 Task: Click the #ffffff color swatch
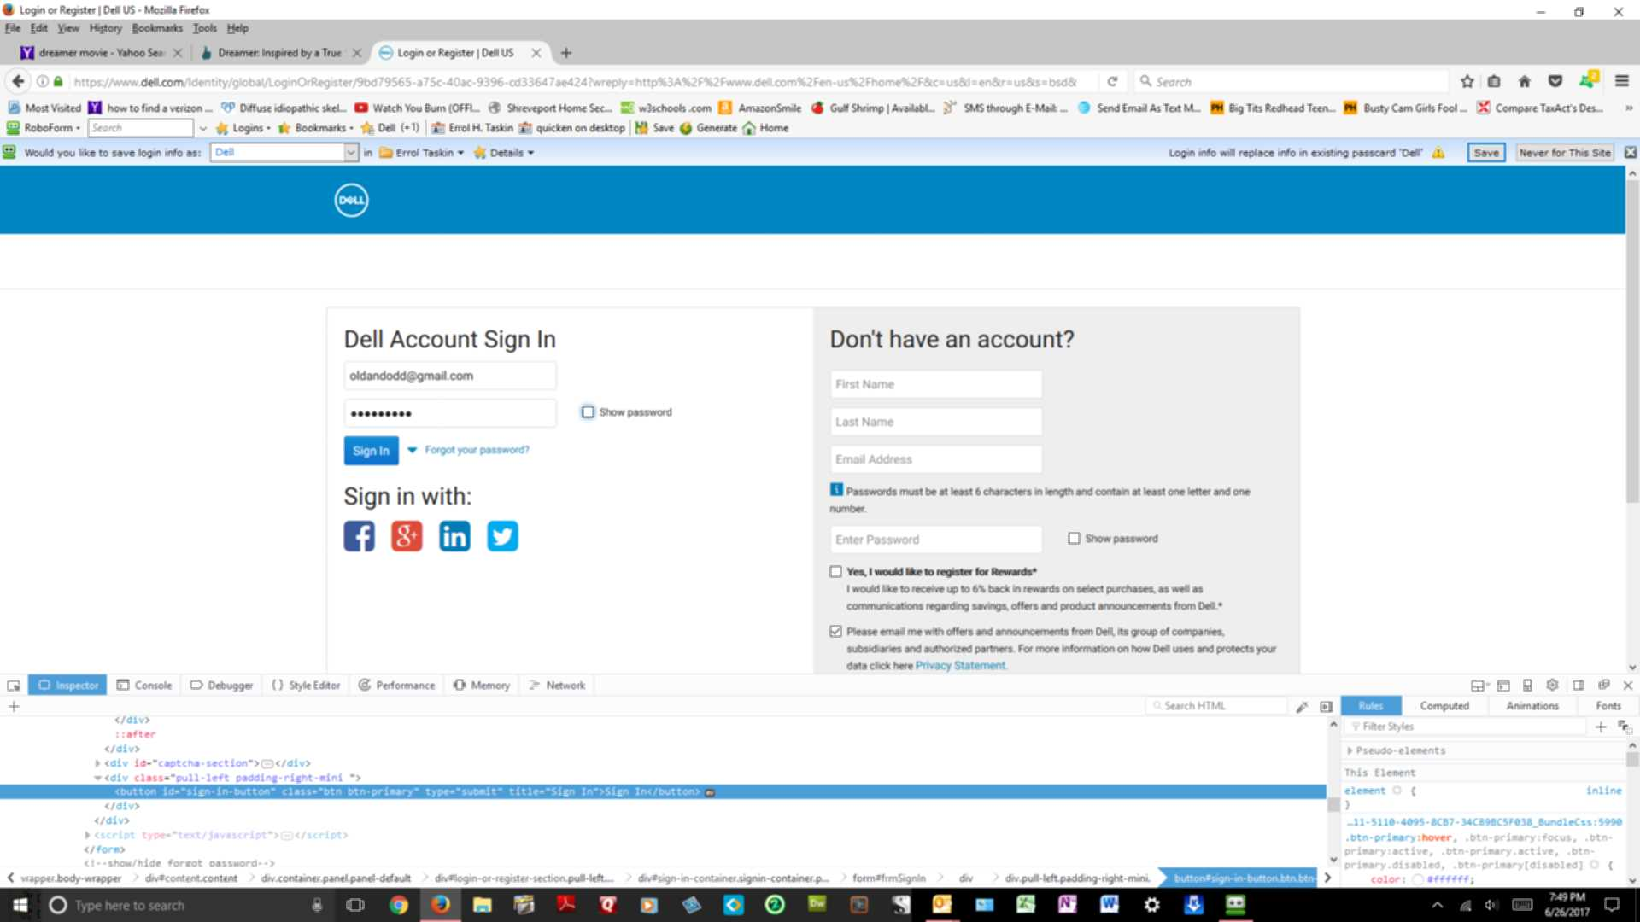[x=1418, y=879]
